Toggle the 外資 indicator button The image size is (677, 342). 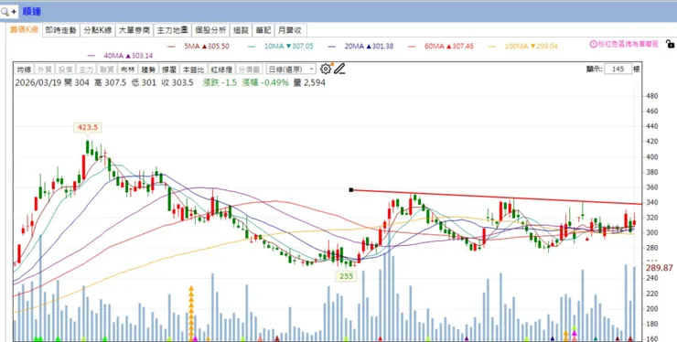tap(45, 69)
